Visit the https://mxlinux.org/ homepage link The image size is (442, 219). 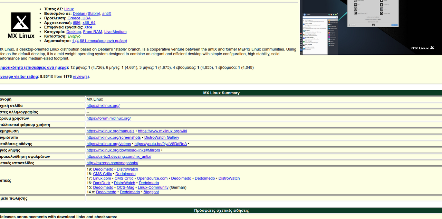tap(103, 106)
